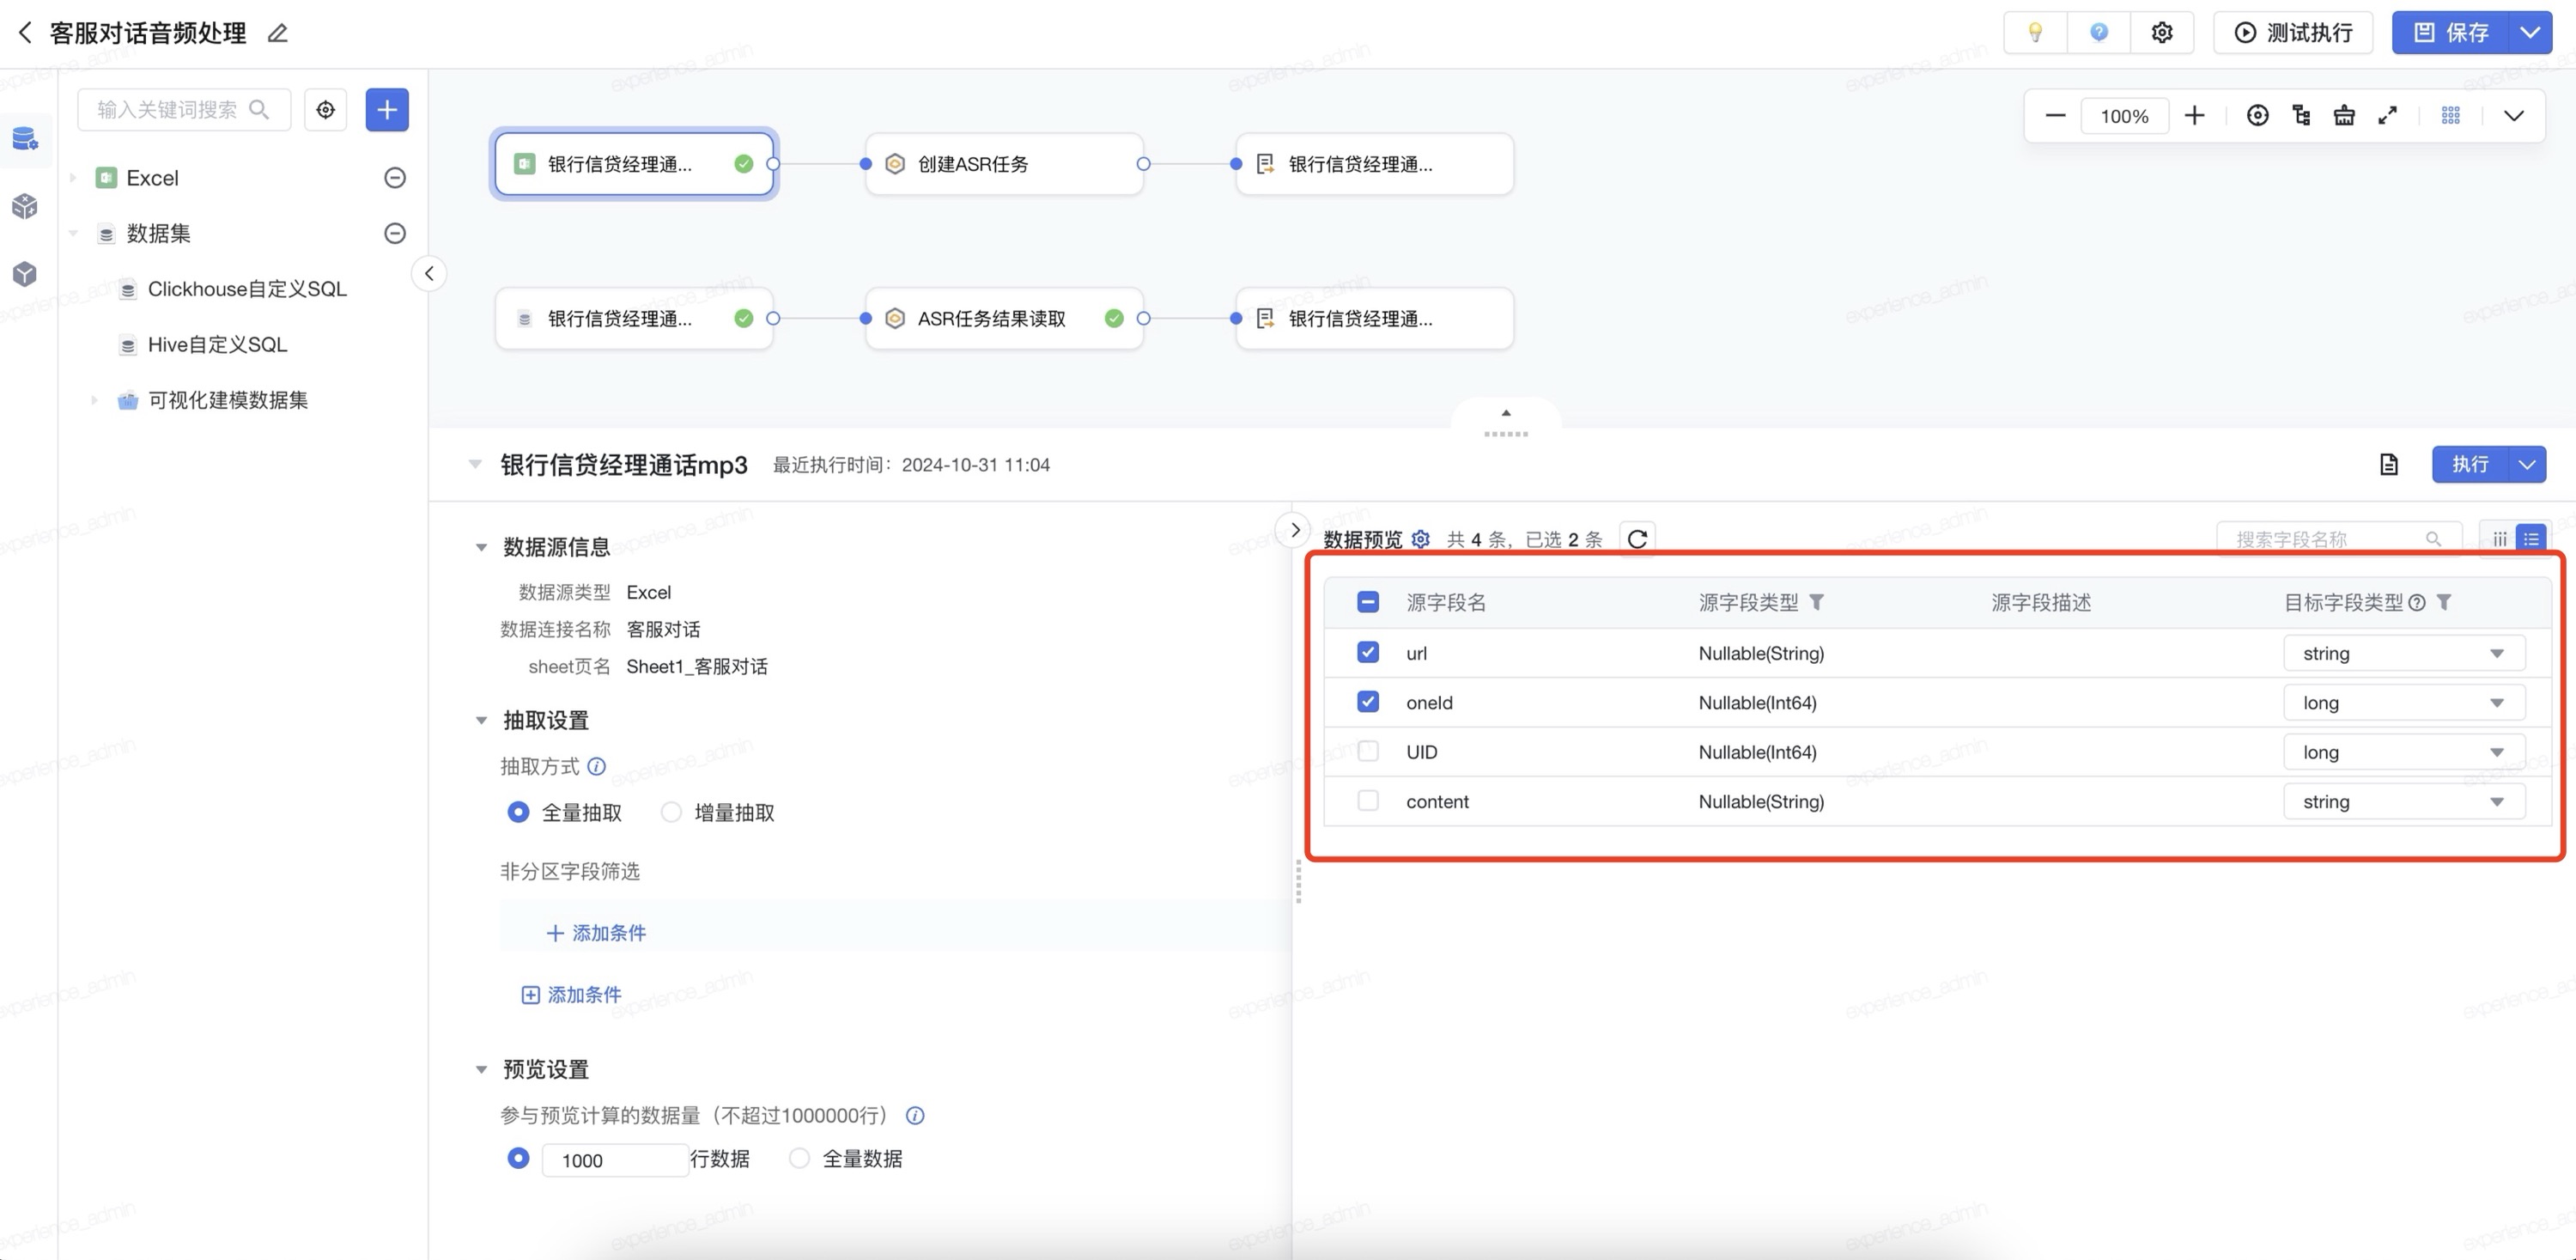
Task: Uncheck the url field checkbox
Action: click(x=1368, y=653)
